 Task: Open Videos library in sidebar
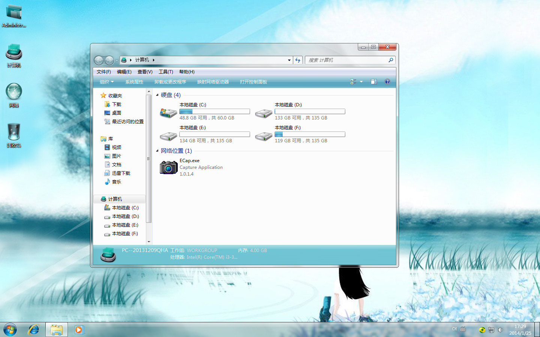tap(113, 147)
